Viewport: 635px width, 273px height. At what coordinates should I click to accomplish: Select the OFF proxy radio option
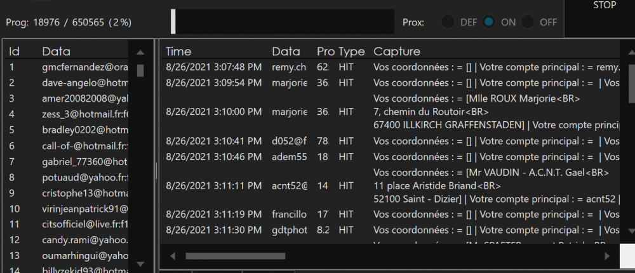(x=528, y=22)
